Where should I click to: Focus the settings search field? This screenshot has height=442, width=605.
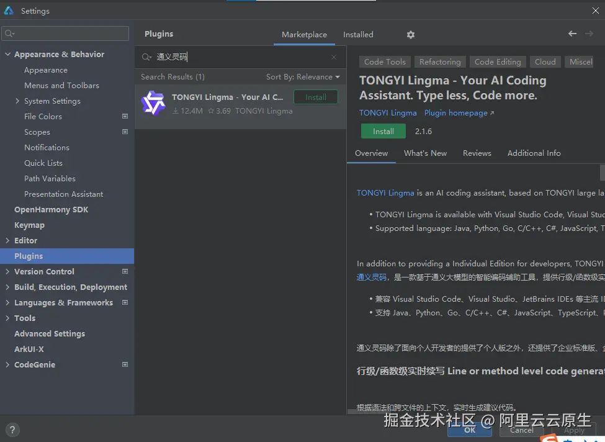(65, 34)
